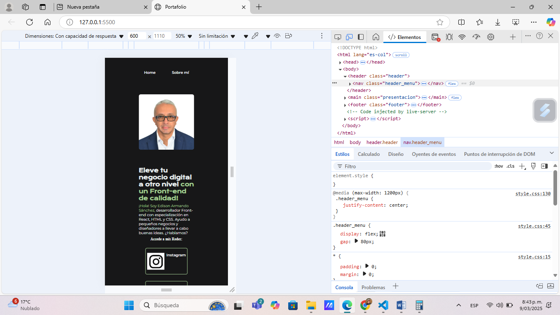Select html in the breadcrumb bar
This screenshot has height=315, width=560.
pos(339,142)
